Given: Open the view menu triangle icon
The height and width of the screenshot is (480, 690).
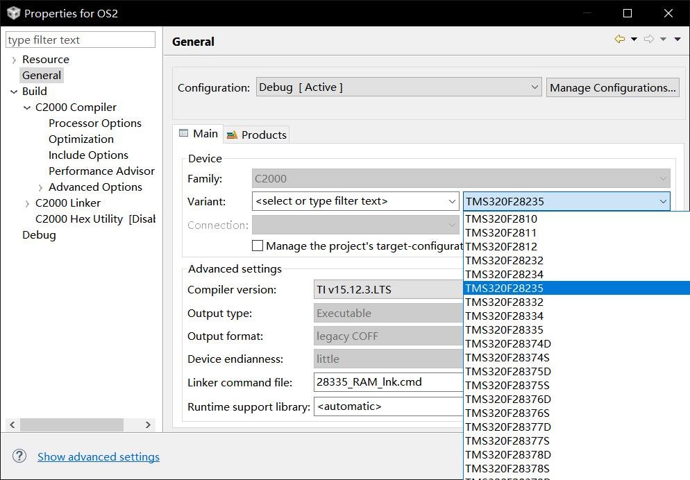Looking at the screenshot, I should click(x=678, y=40).
